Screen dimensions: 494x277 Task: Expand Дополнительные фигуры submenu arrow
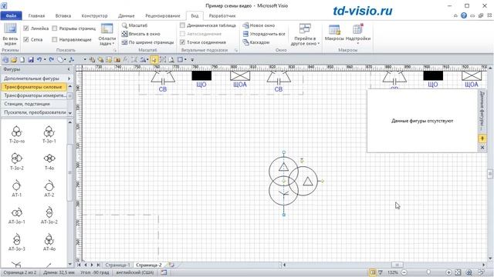(x=69, y=78)
